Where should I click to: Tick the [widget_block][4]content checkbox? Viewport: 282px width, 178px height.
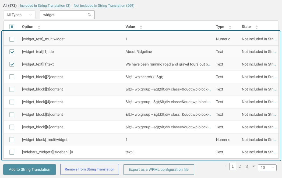tap(12, 102)
